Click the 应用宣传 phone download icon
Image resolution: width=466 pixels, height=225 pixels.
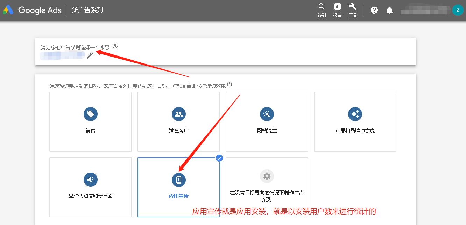(x=178, y=179)
